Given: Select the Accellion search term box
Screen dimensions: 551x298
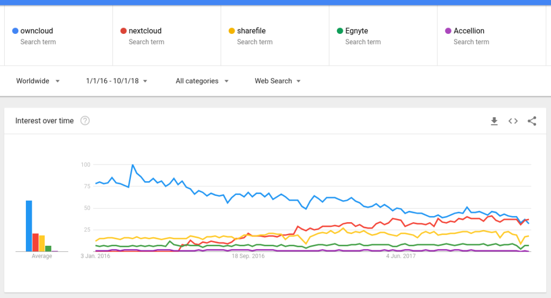Looking at the screenshot, I should [469, 31].
